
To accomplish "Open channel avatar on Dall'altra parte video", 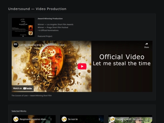I will click(x=112, y=119).
